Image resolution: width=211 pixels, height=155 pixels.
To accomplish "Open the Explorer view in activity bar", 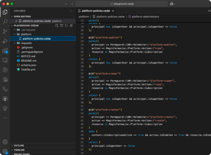I will click(x=5, y=12).
